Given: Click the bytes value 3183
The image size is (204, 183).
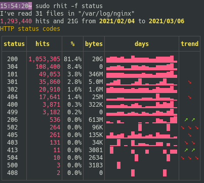Looking at the screenshot, I should (x=96, y=165).
